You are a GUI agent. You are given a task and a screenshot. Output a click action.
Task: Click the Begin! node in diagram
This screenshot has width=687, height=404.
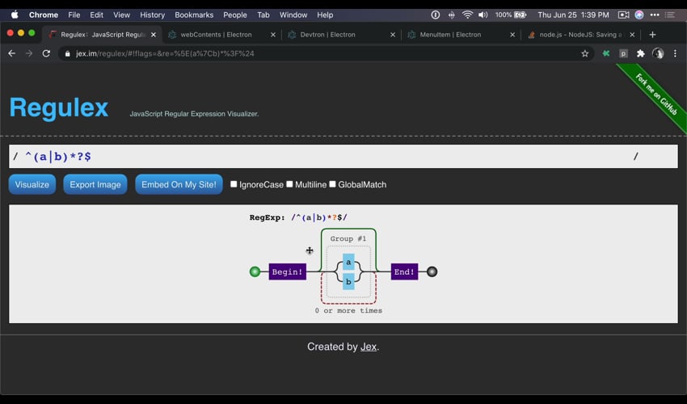(287, 271)
